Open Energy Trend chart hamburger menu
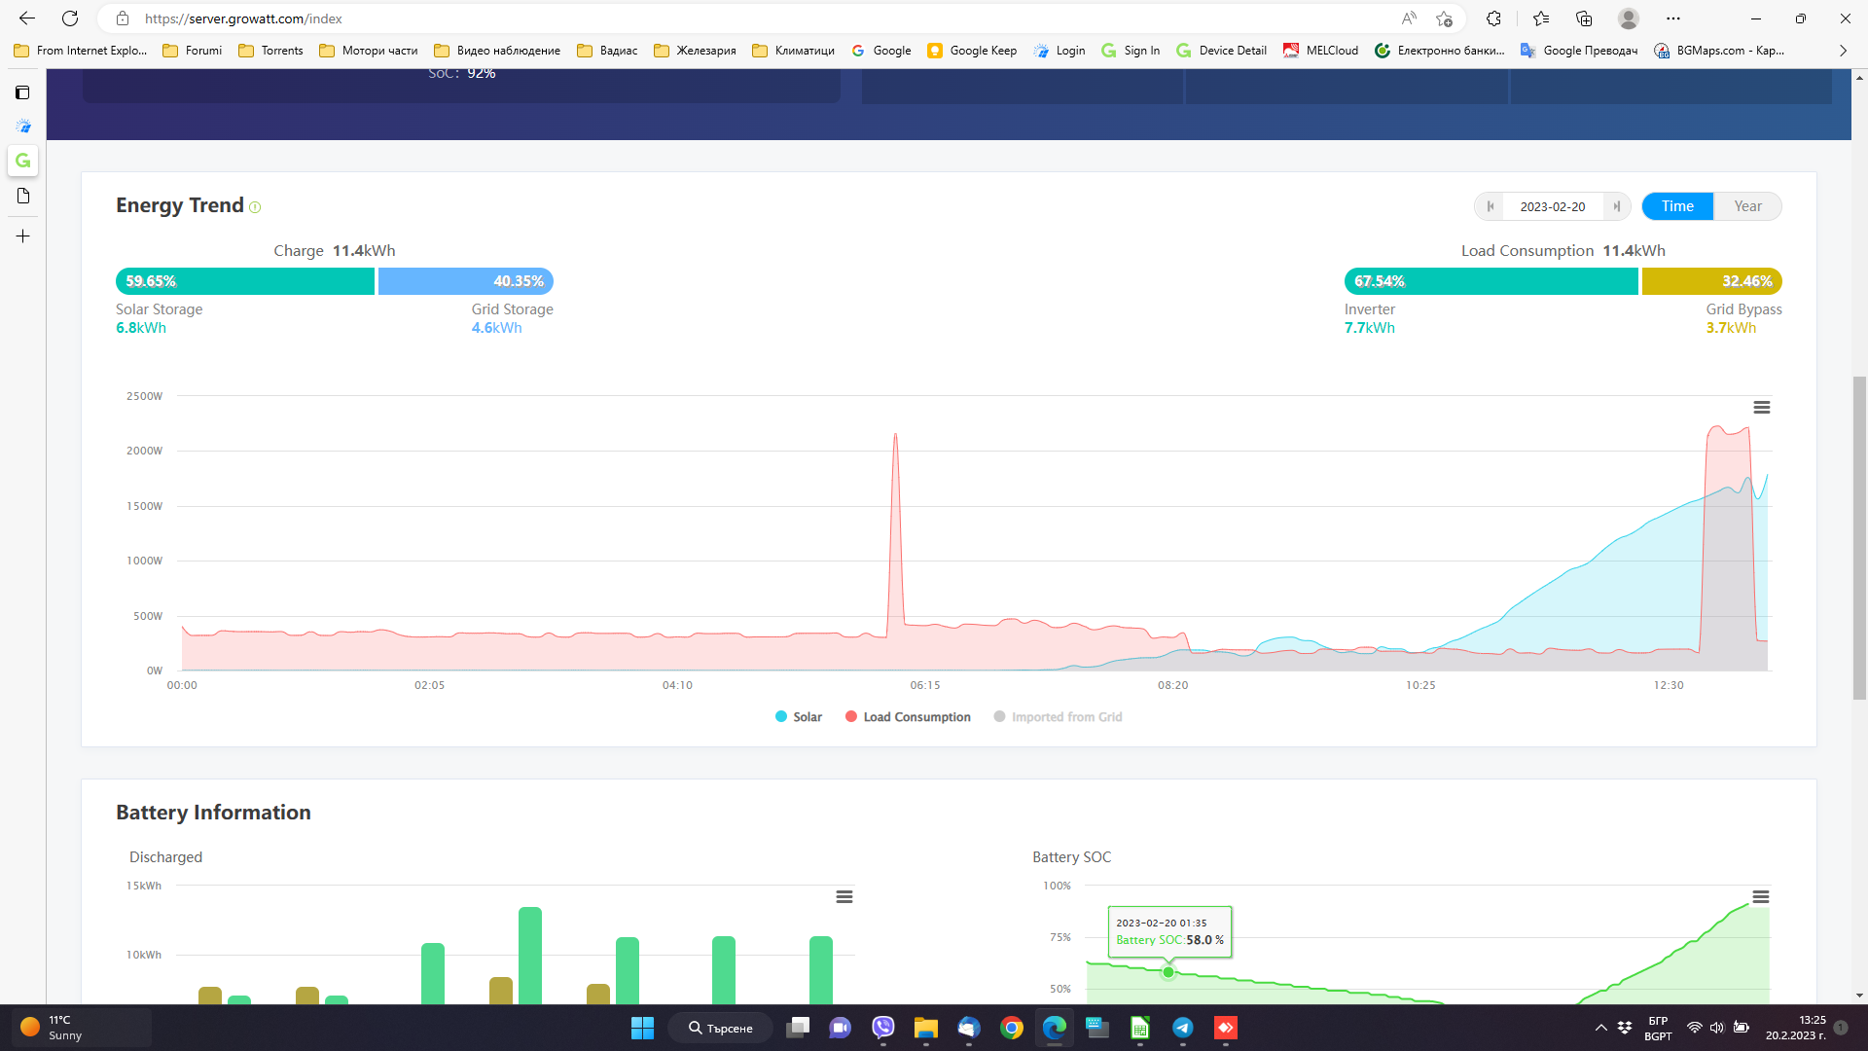Screen dimensions: 1868x1051 pos(1761,408)
